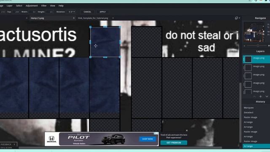This screenshot has width=270, height=152.
Task: Click the Width input field
Action: click(33, 12)
